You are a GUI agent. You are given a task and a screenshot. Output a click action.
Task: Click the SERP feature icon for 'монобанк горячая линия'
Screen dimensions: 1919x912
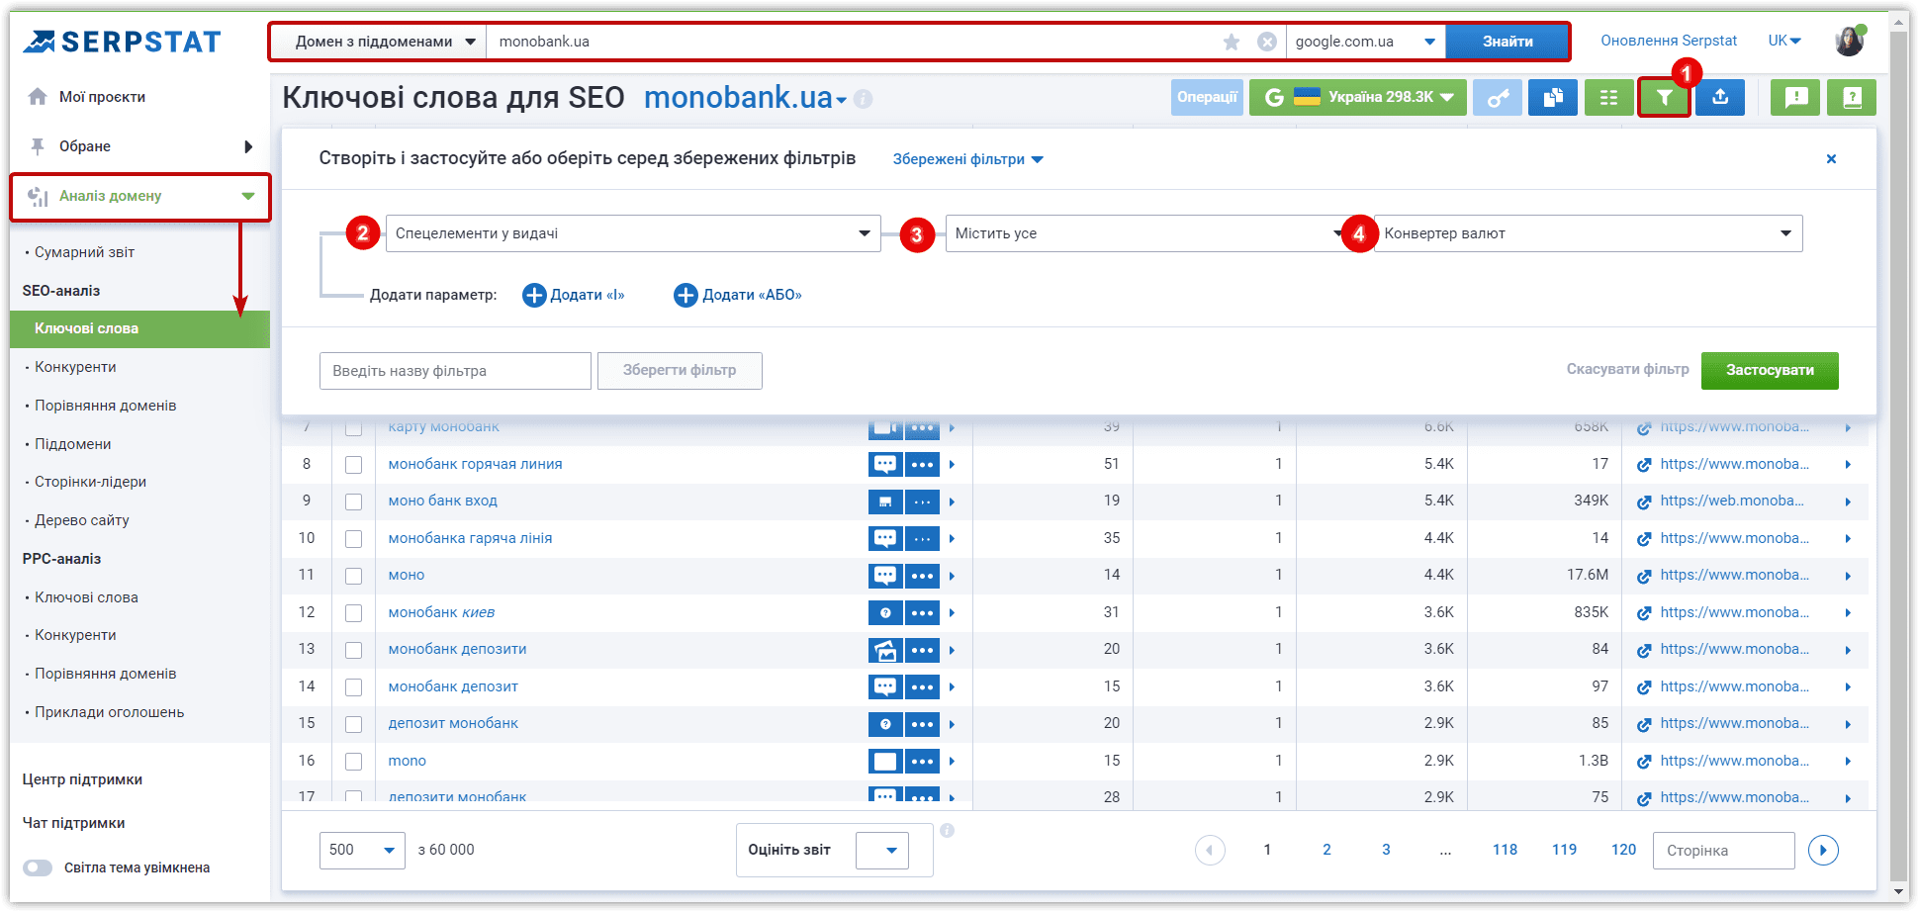pos(885,464)
